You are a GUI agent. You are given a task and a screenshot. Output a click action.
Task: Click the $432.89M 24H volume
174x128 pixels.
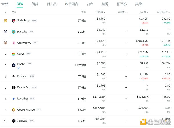tap(142, 41)
